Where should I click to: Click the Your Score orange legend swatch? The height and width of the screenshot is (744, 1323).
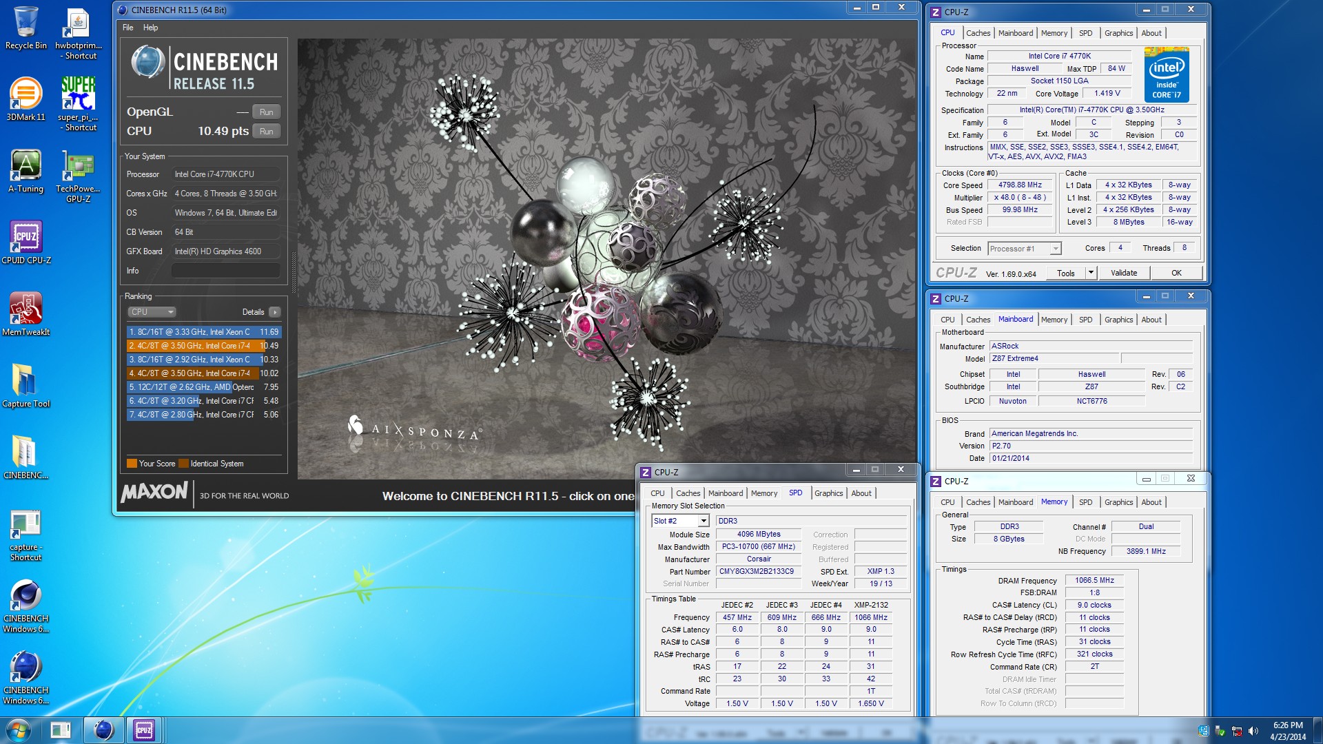pyautogui.click(x=132, y=464)
